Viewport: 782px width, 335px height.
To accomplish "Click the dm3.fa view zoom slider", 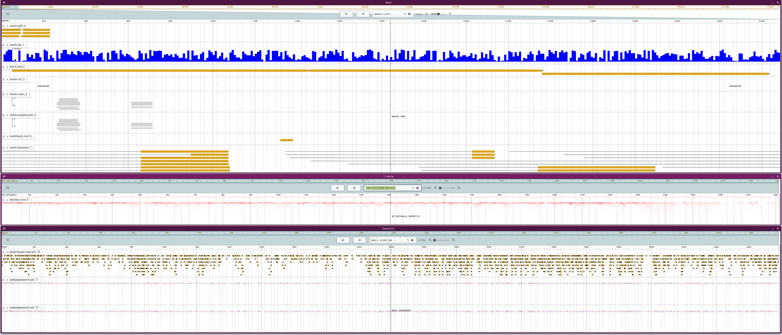I will (447, 188).
